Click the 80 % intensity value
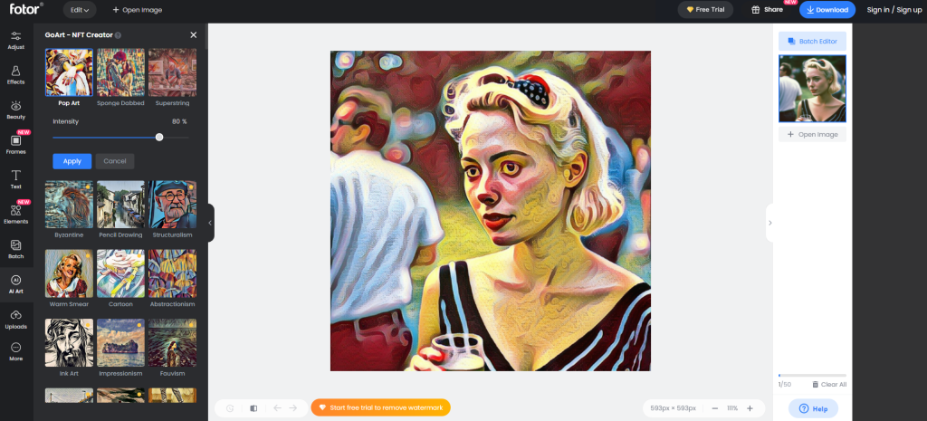 click(x=179, y=121)
